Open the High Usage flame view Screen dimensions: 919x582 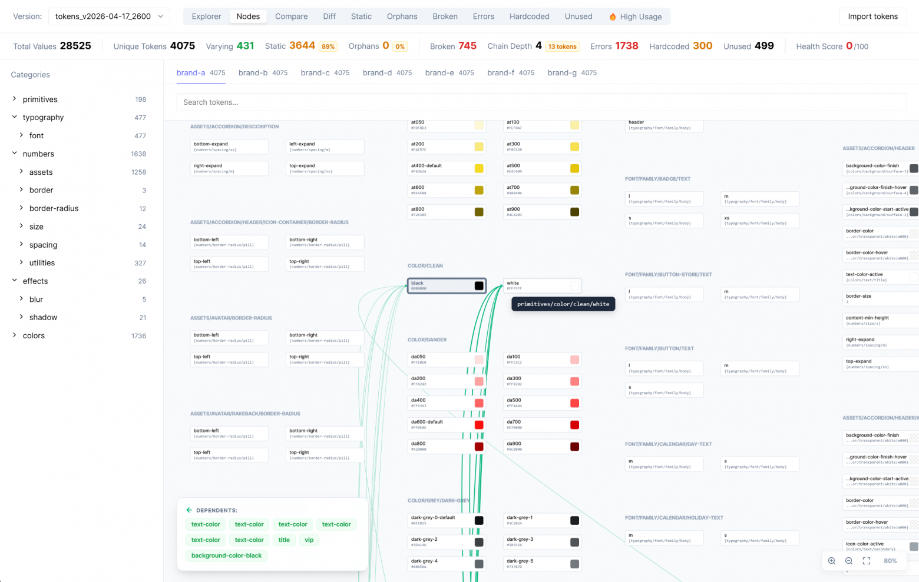point(635,16)
